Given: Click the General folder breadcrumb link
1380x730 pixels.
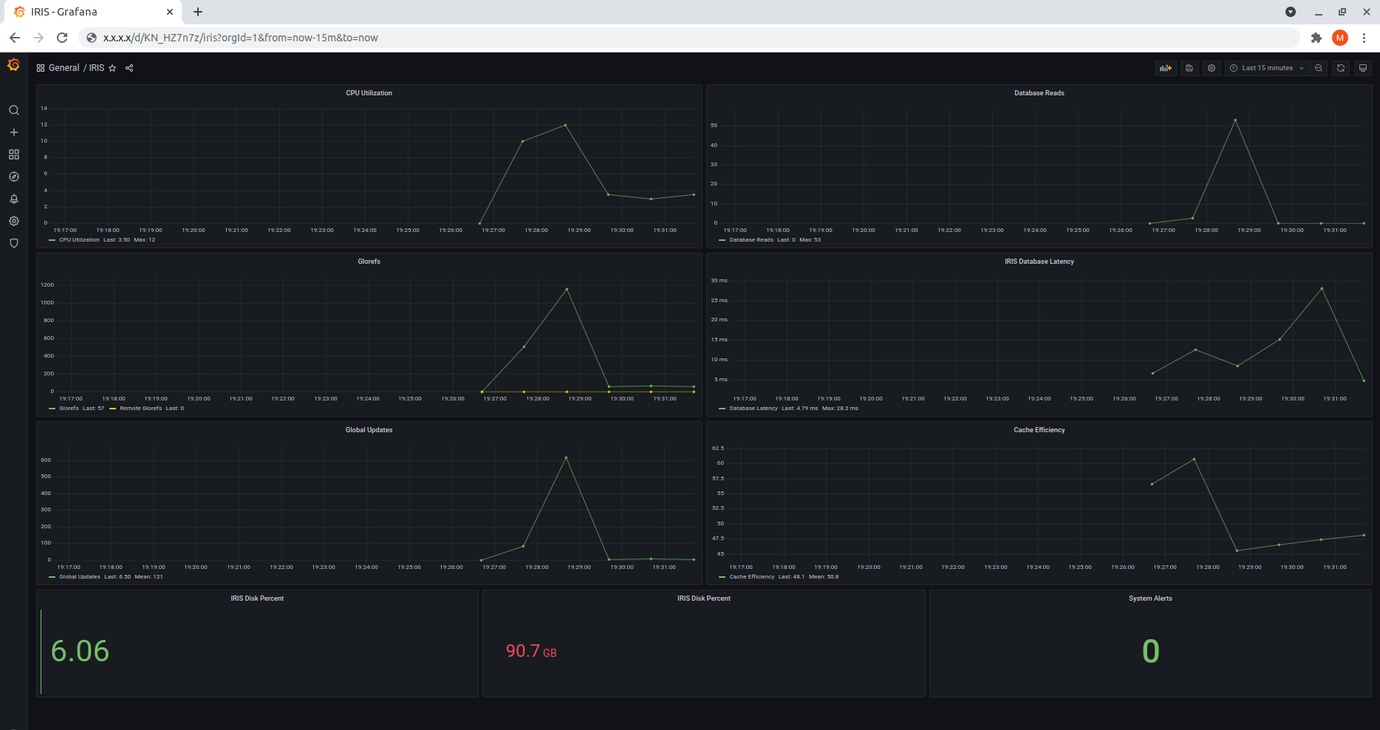Looking at the screenshot, I should pos(64,68).
